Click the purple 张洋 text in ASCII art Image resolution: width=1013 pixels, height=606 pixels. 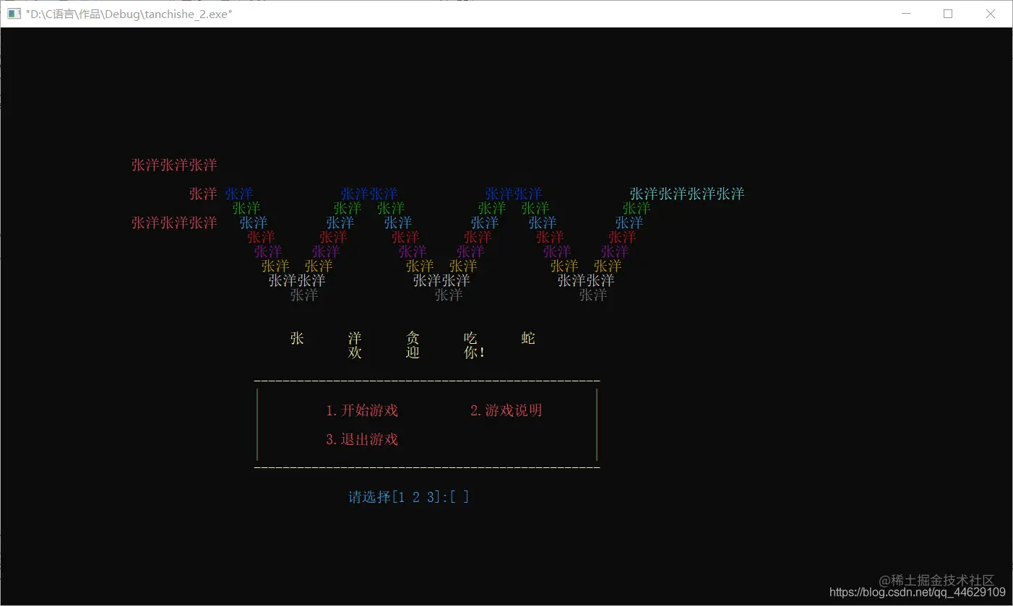[267, 251]
